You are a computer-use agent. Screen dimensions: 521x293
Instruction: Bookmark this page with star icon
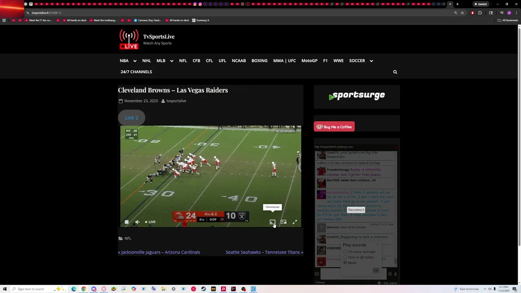tap(462, 13)
